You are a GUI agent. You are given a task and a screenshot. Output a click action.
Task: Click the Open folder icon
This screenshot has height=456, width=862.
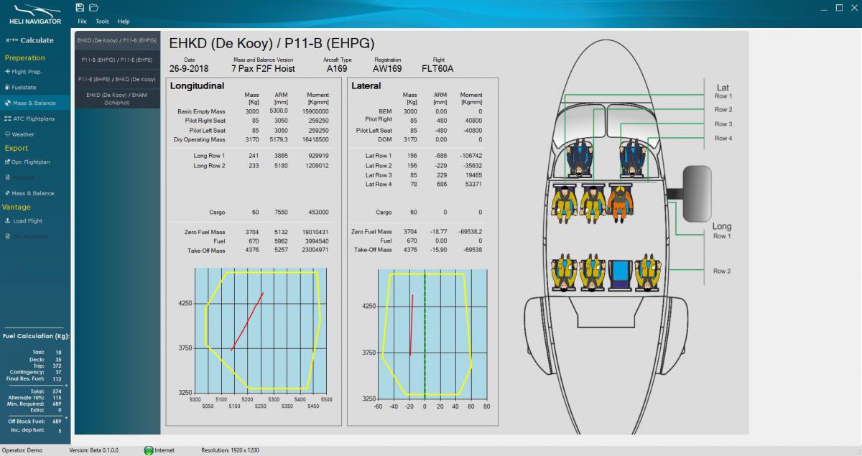(93, 8)
